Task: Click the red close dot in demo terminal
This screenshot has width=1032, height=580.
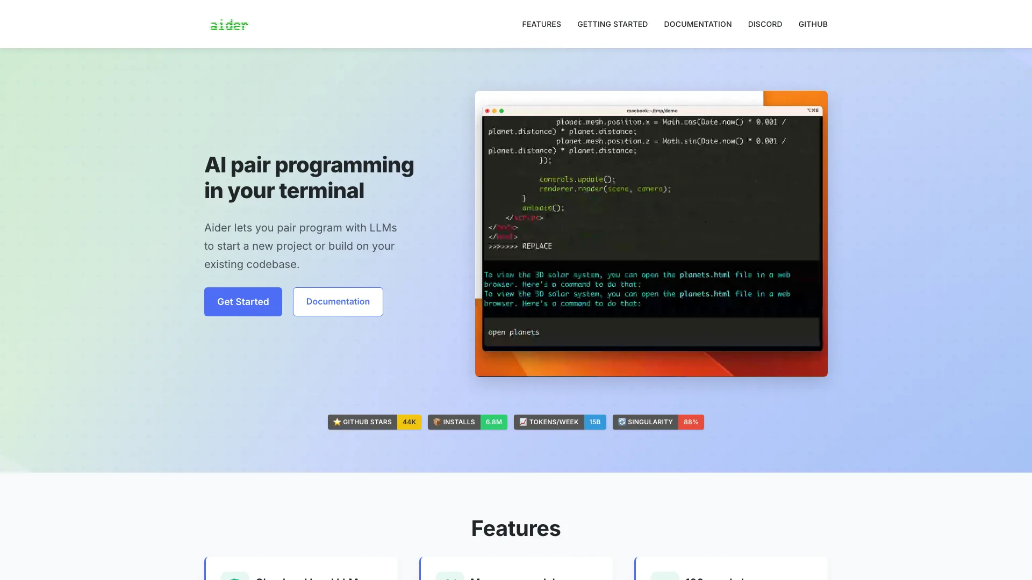Action: click(488, 111)
